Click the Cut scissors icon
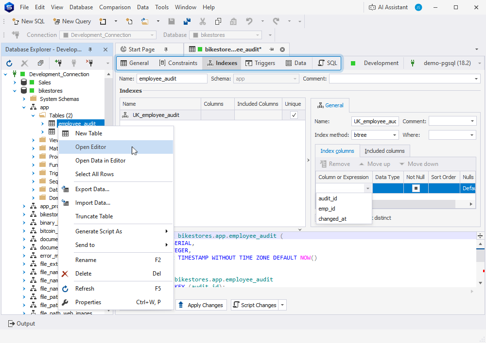This screenshot has width=486, height=343. pos(203,21)
